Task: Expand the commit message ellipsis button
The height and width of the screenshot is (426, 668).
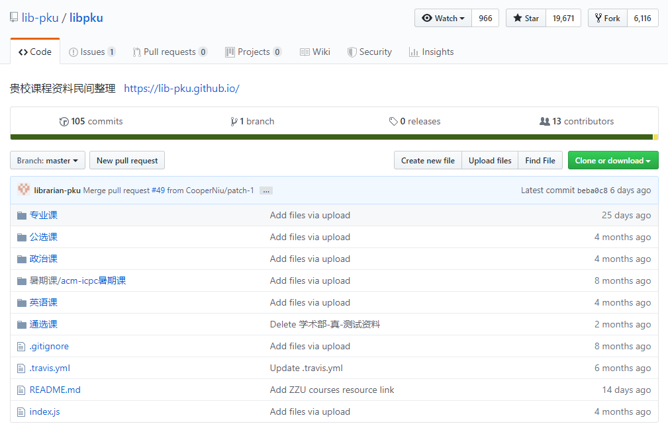Action: pyautogui.click(x=265, y=190)
